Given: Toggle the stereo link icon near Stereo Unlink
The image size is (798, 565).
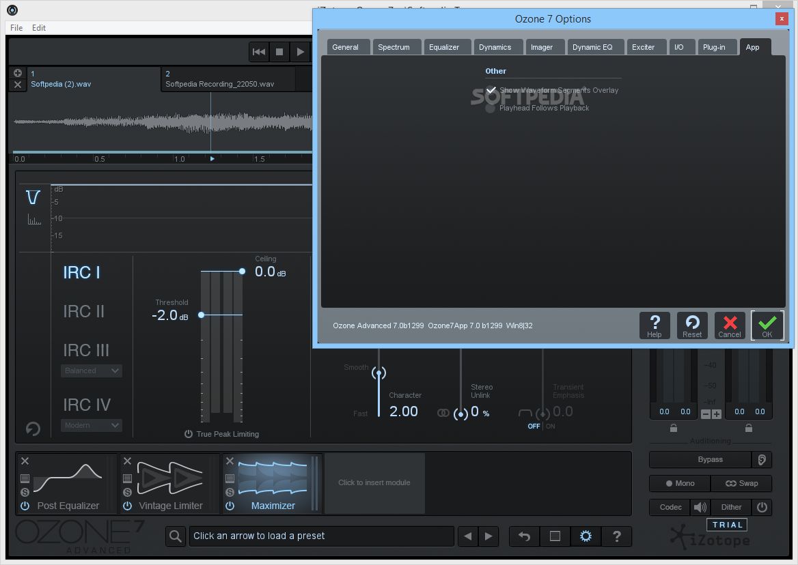Looking at the screenshot, I should [443, 413].
